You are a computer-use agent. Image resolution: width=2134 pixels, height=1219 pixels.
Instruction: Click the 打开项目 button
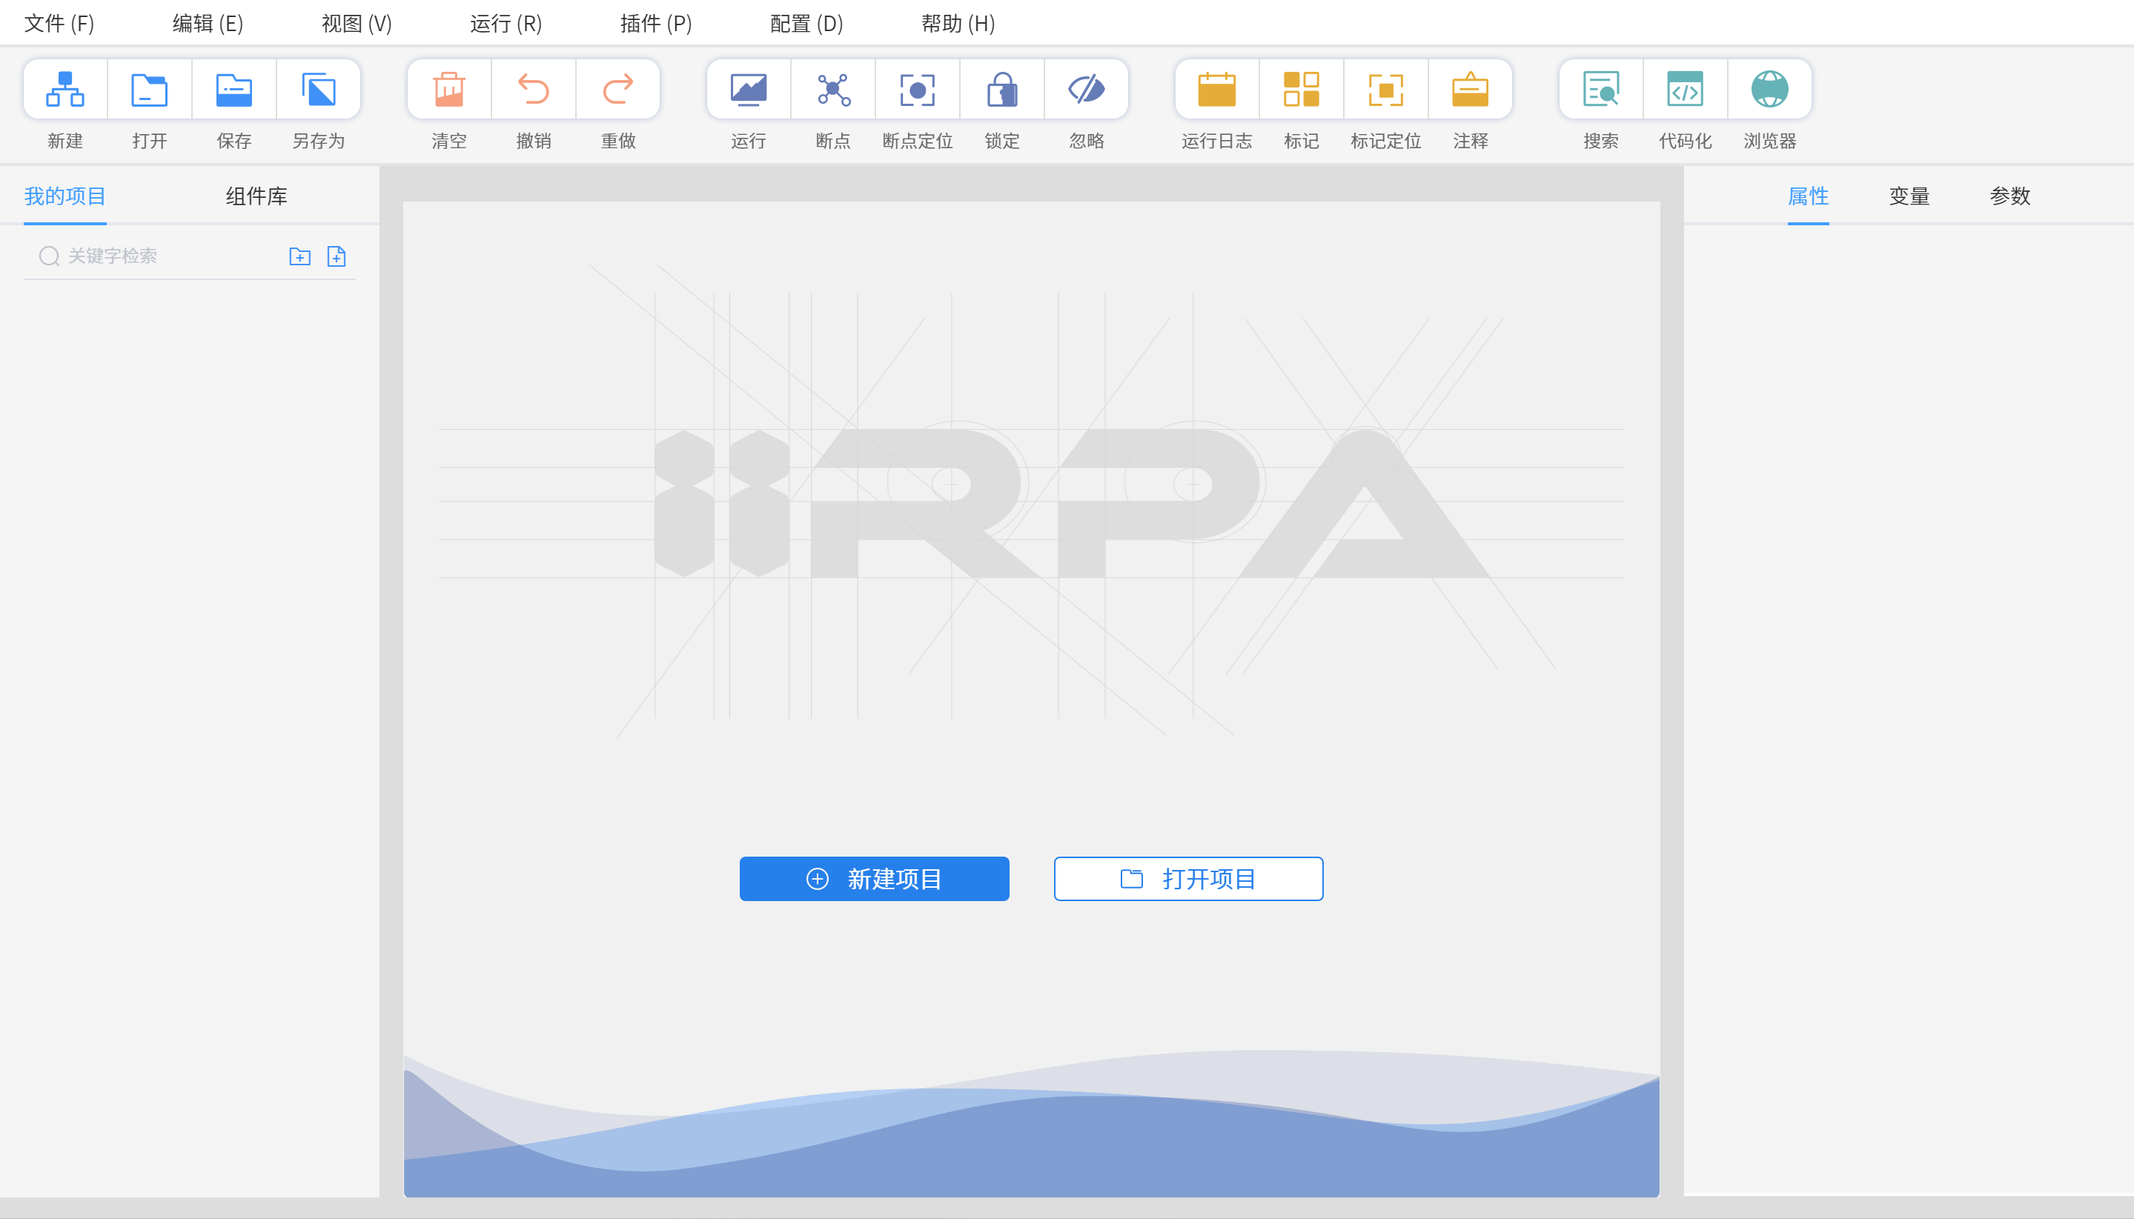(x=1189, y=879)
